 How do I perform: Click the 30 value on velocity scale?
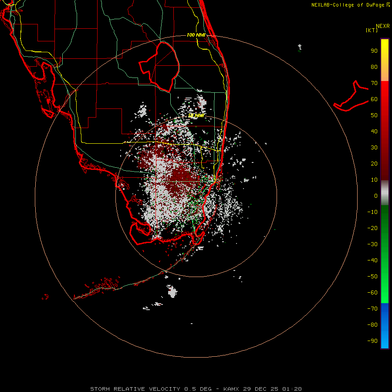coord(374,148)
